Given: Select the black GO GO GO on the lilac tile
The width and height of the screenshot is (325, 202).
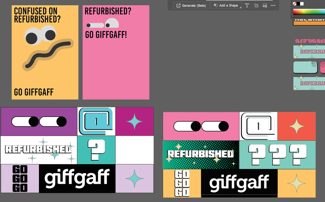Looking at the screenshot, I should tap(20, 178).
